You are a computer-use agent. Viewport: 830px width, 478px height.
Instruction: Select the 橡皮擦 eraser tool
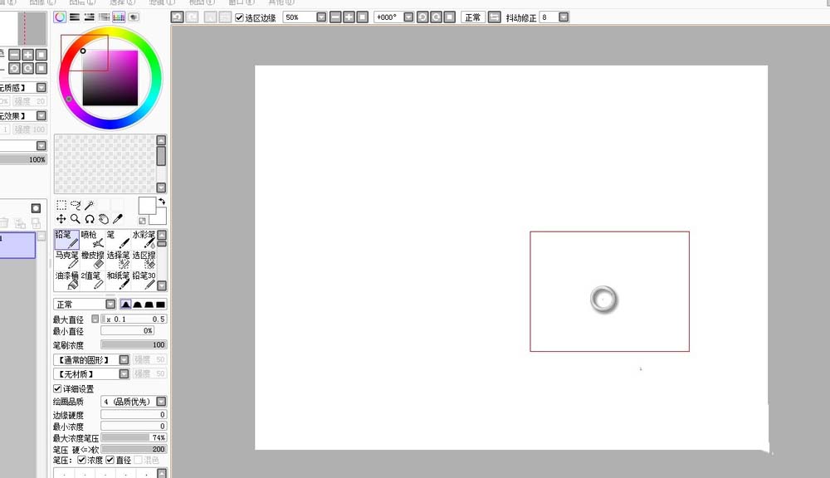[93, 260]
